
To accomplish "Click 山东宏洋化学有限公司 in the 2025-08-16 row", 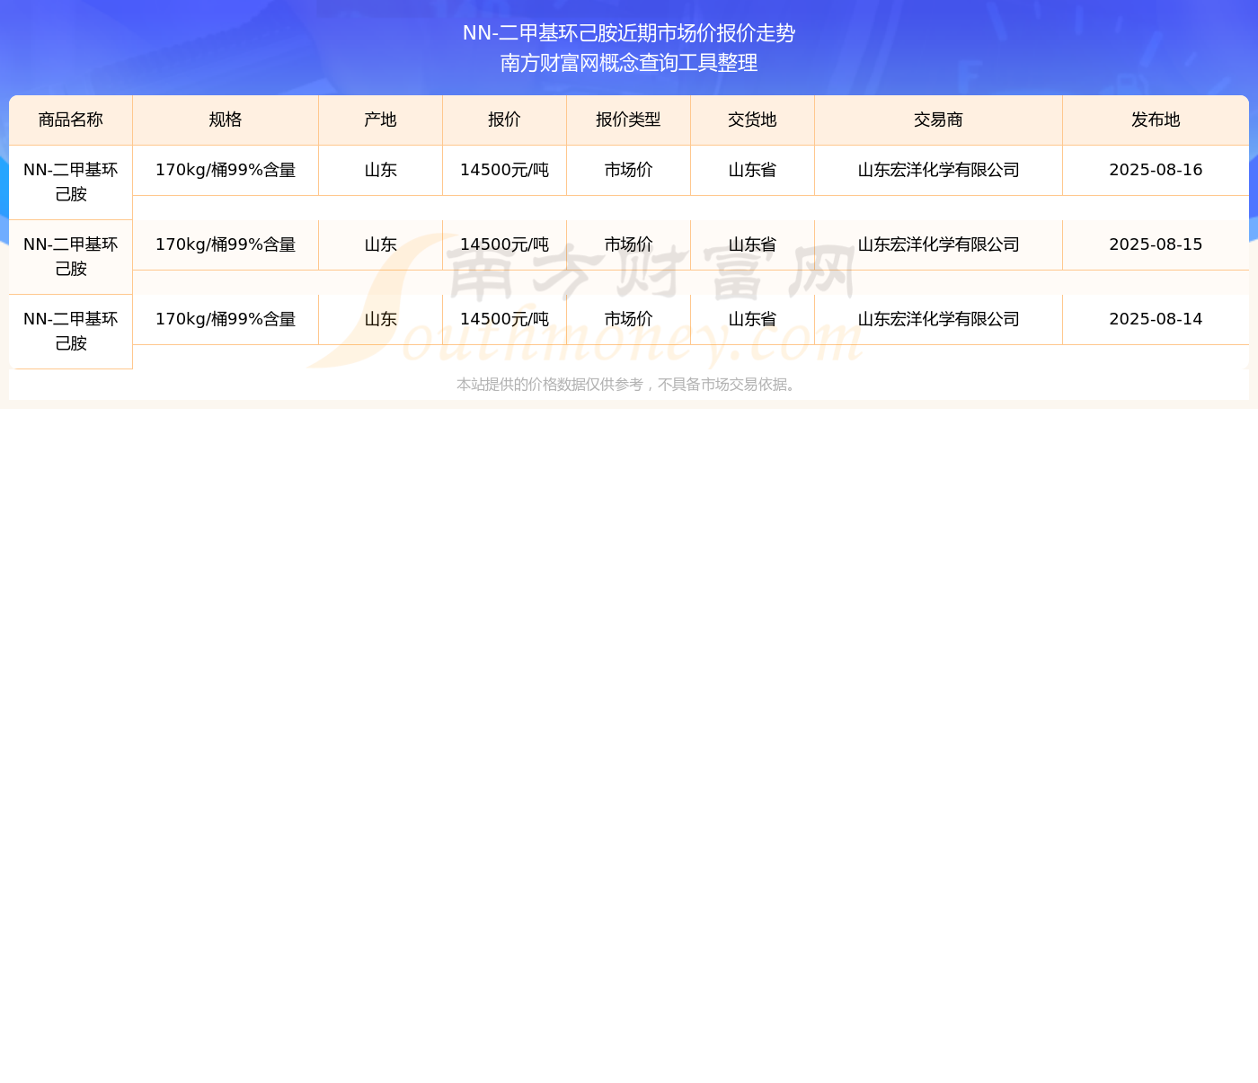I will (939, 170).
